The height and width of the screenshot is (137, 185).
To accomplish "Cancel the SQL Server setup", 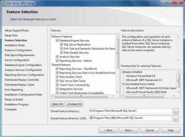I will [150, 130].
